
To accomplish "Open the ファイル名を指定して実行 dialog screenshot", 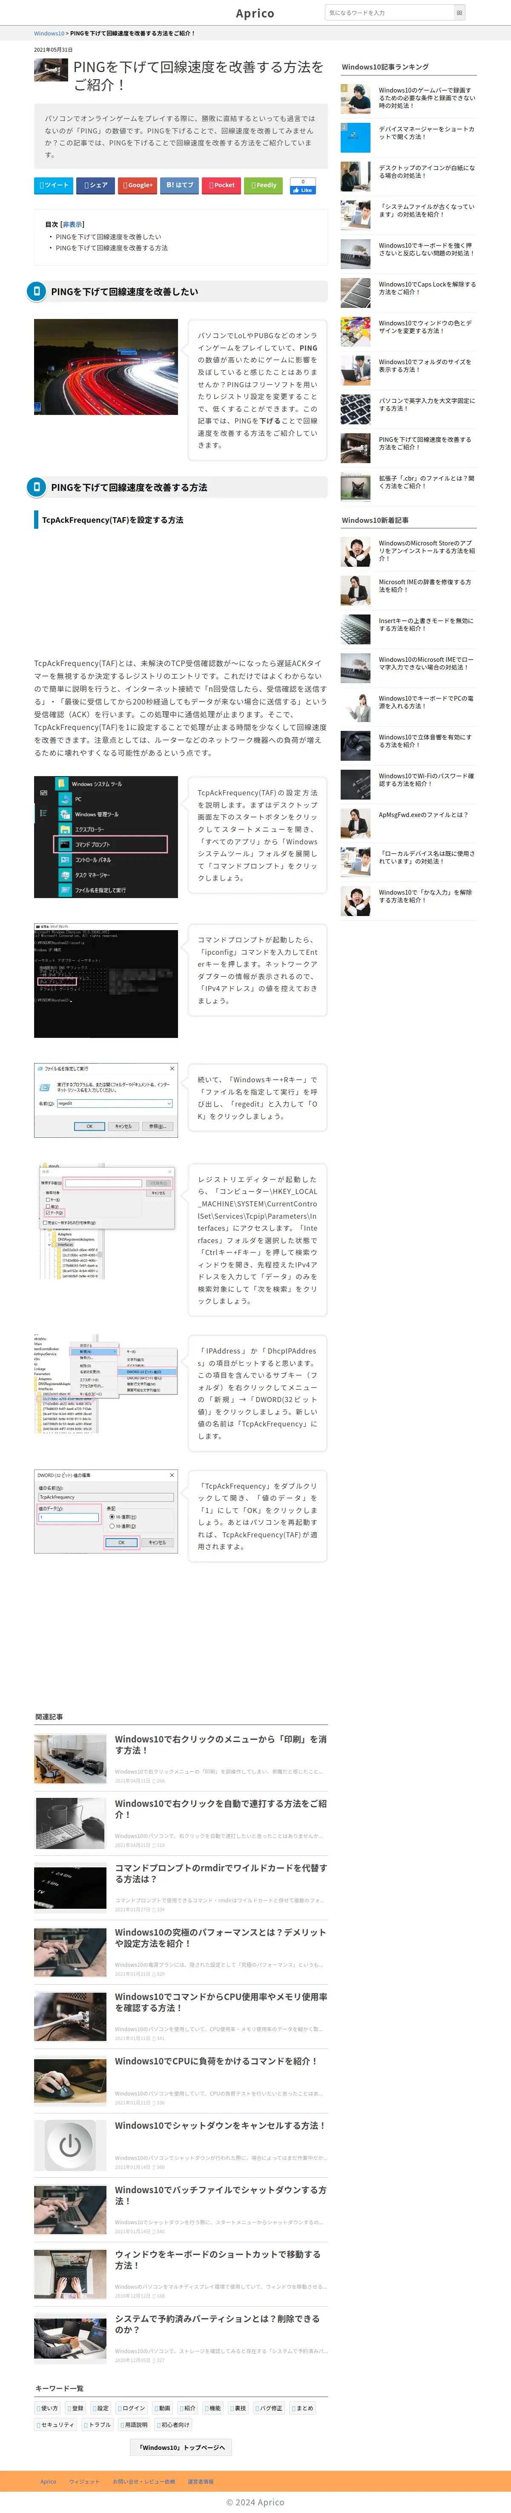I will 106,1099.
